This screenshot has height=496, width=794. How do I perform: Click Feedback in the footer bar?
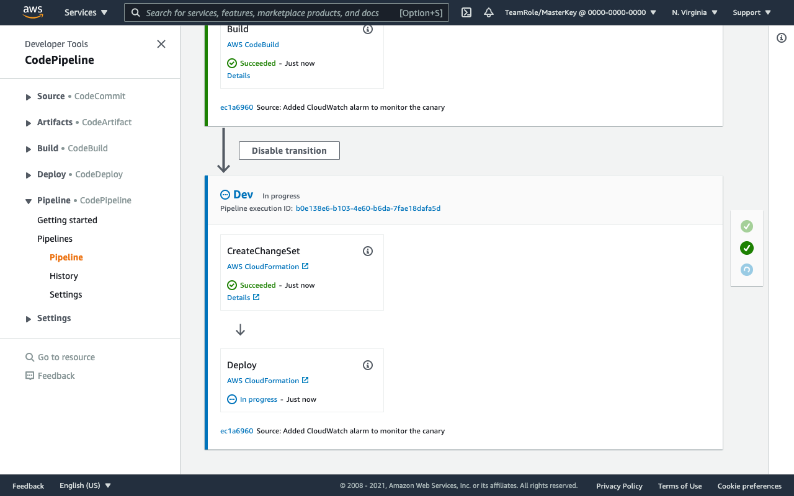point(29,486)
